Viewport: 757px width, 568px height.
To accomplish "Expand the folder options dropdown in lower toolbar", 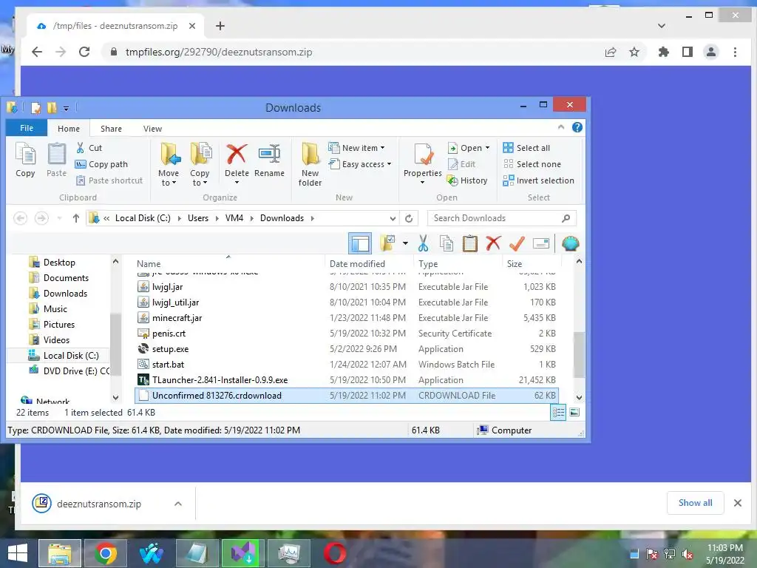I will click(x=405, y=243).
